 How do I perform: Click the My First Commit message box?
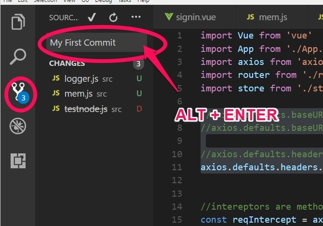[x=96, y=42]
